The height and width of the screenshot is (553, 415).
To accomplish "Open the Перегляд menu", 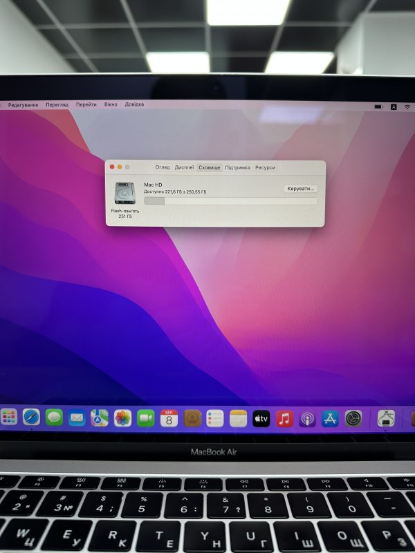I will [57, 105].
